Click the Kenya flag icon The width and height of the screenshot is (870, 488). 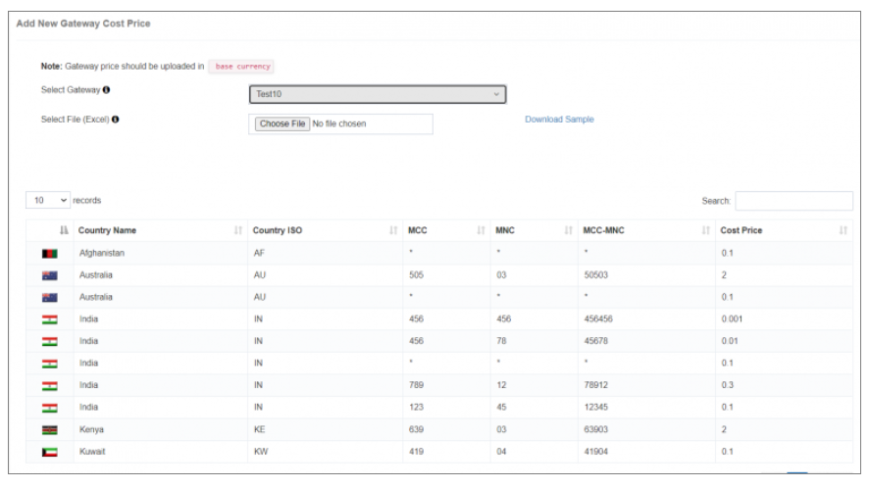click(50, 430)
